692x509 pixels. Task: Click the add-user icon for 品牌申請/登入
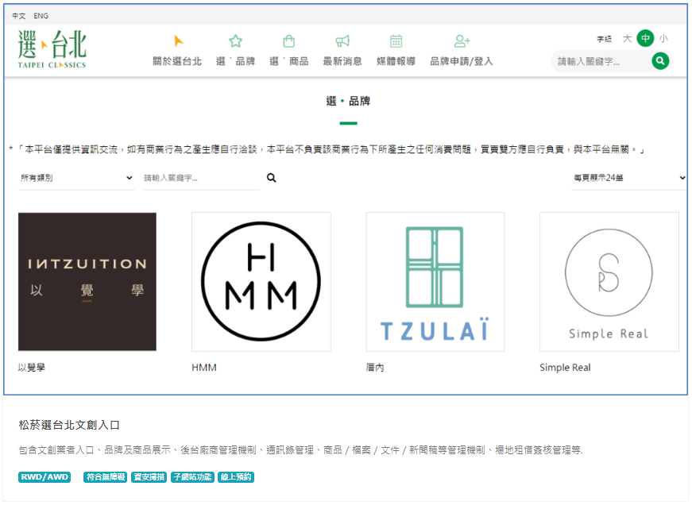[462, 41]
